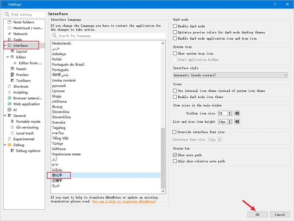Toggle optimize preview colors for dark mode

[x=175, y=32]
